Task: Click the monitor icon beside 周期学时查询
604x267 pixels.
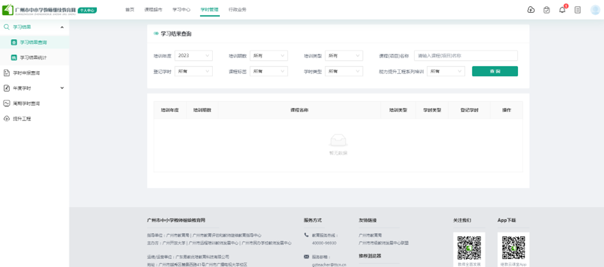Action: click(x=6, y=104)
